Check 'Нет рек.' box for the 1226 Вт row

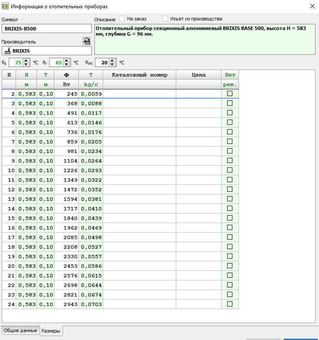(230, 170)
